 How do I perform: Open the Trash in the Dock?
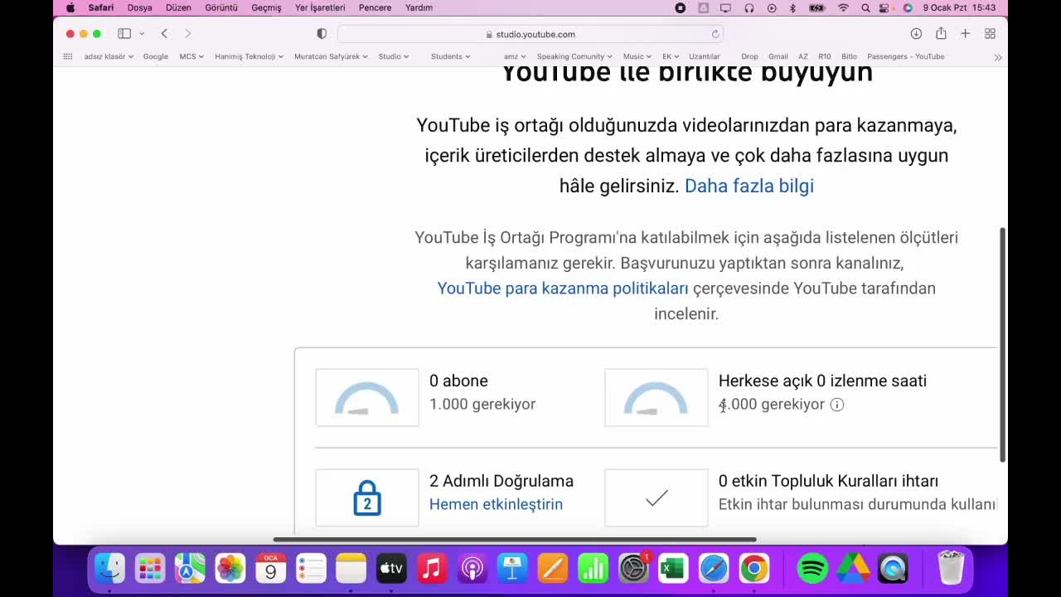click(x=951, y=569)
